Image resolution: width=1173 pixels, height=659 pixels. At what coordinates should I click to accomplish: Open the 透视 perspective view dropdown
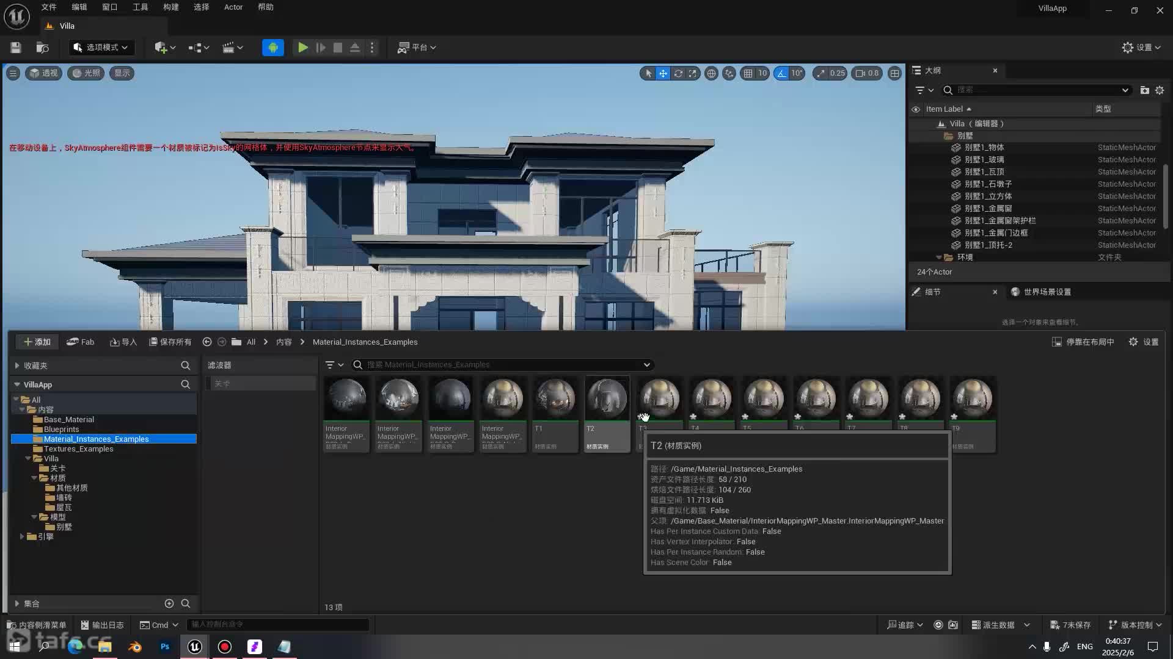pyautogui.click(x=43, y=73)
